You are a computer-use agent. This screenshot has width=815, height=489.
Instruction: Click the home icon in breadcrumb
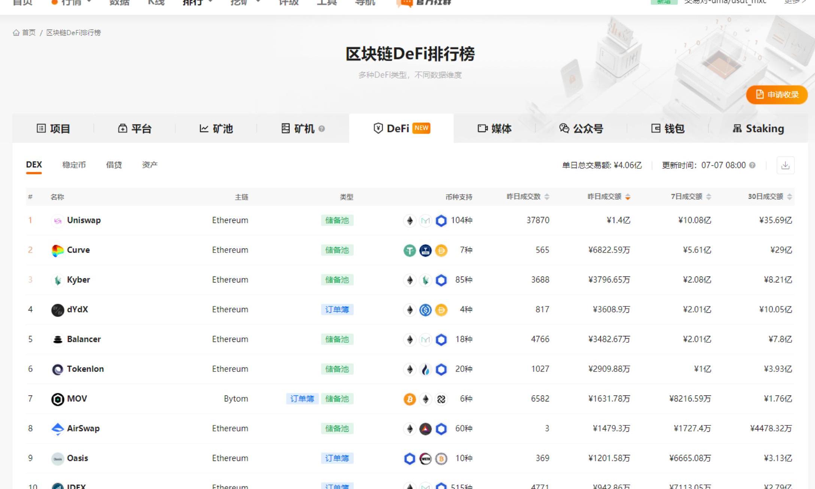(16, 33)
